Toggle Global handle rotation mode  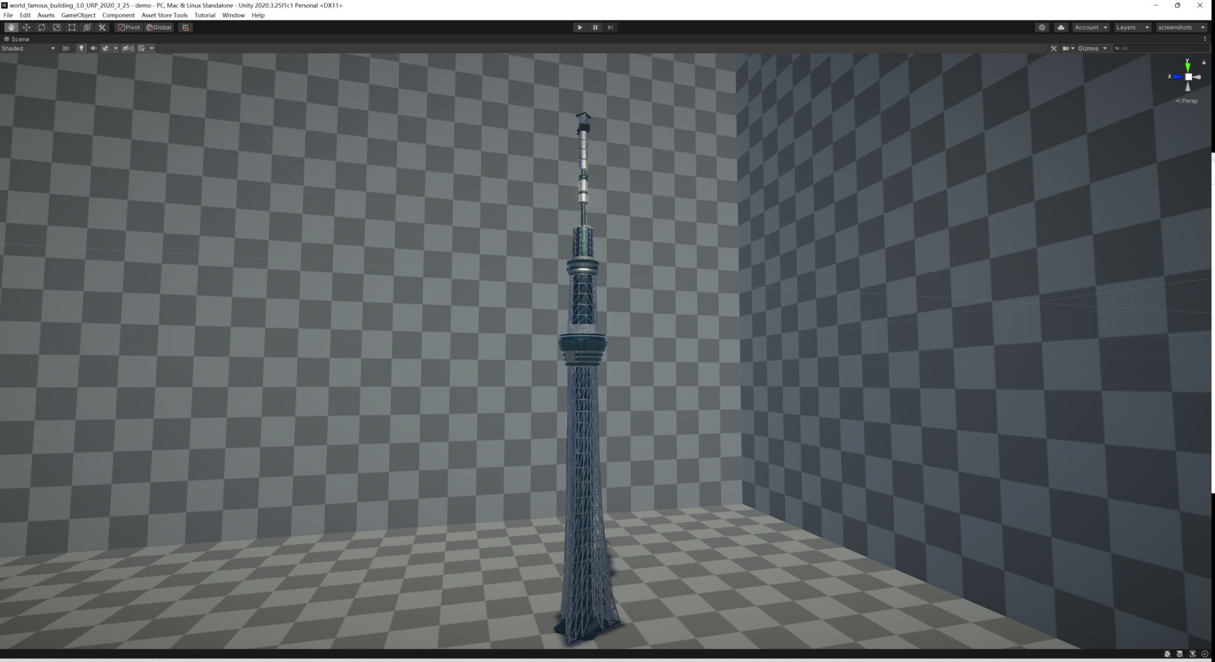(159, 28)
